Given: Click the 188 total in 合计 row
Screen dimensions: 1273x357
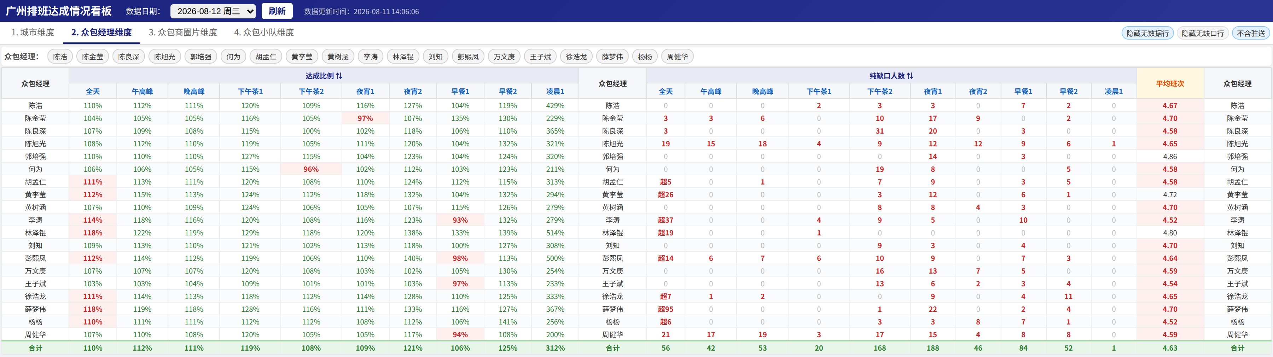Looking at the screenshot, I should pos(932,348).
